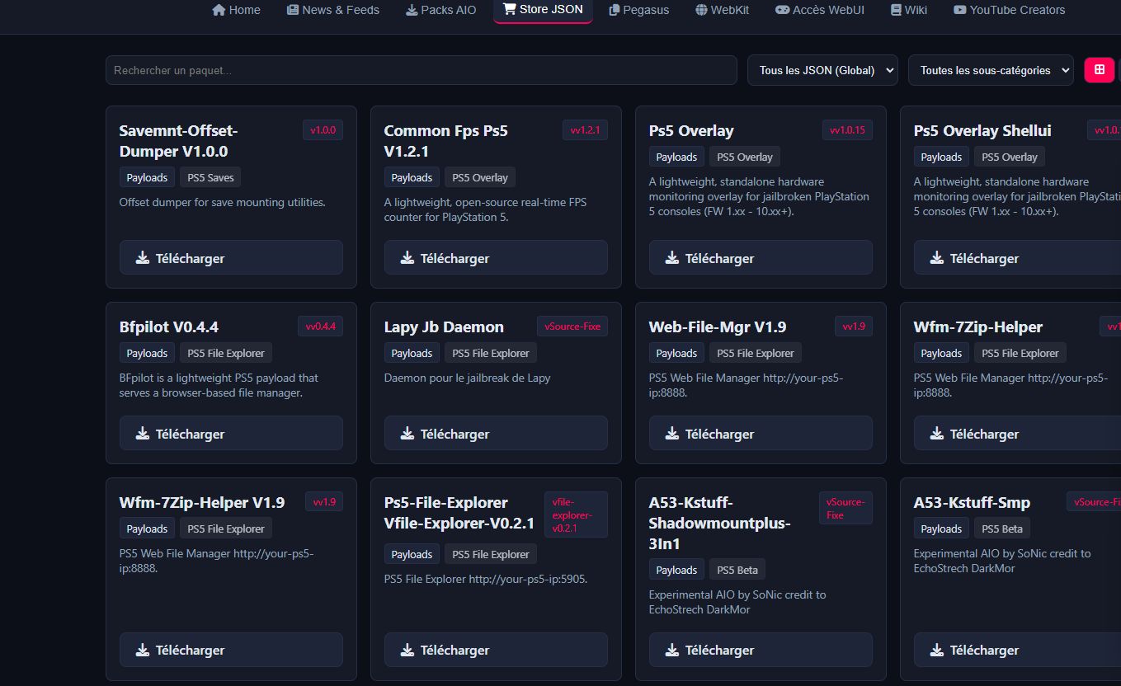Click PS5 Beta tag on A53-Kstuff-Smp card
This screenshot has height=686, width=1121.
click(x=1002, y=529)
